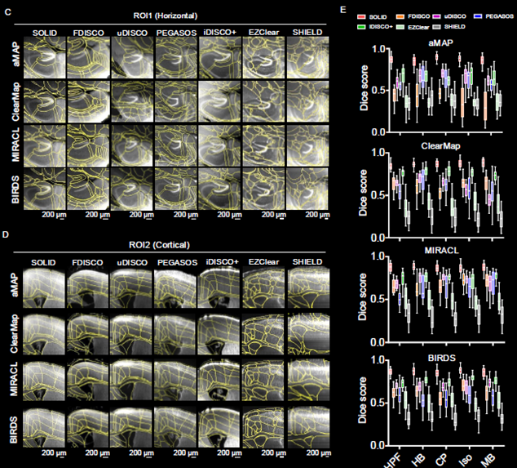Select the BIRDS SHIELD image in ROI1

click(306, 187)
